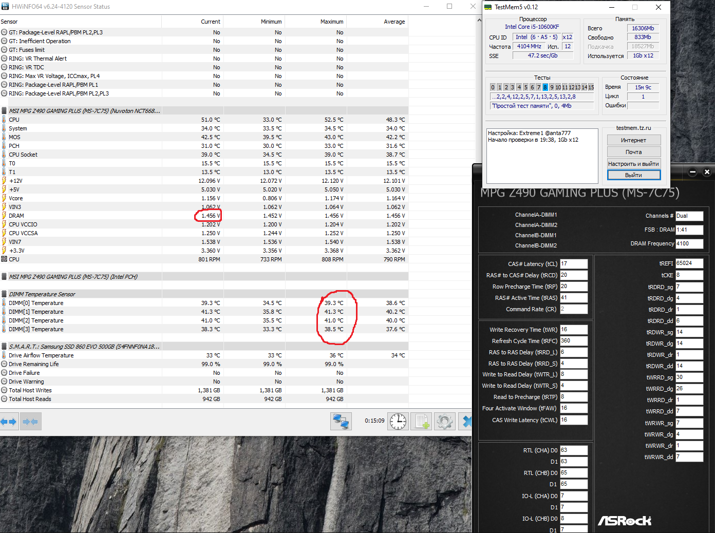Click the TestMem5 memory-chip title bar icon
Viewport: 715px width, 533px height.
(488, 7)
